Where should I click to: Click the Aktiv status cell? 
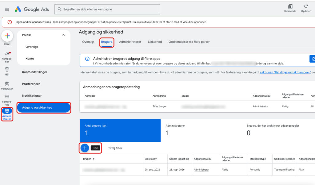[x=301, y=170]
